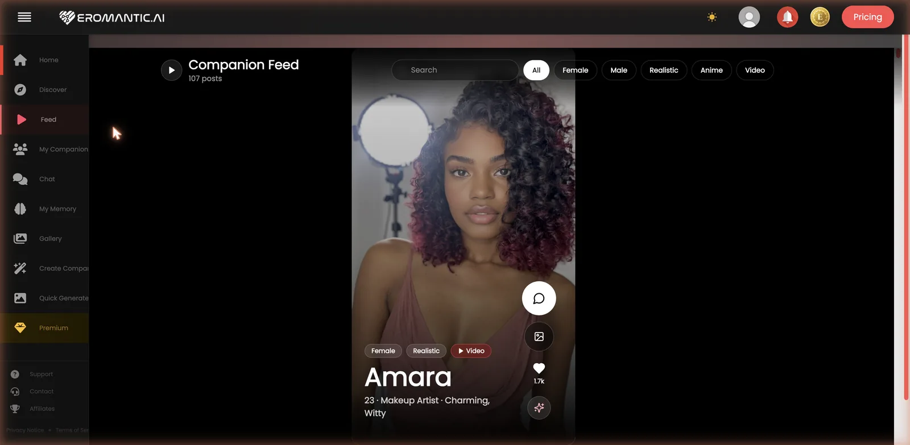This screenshot has width=910, height=445.
Task: Open Chat from the sidebar
Action: click(47, 179)
